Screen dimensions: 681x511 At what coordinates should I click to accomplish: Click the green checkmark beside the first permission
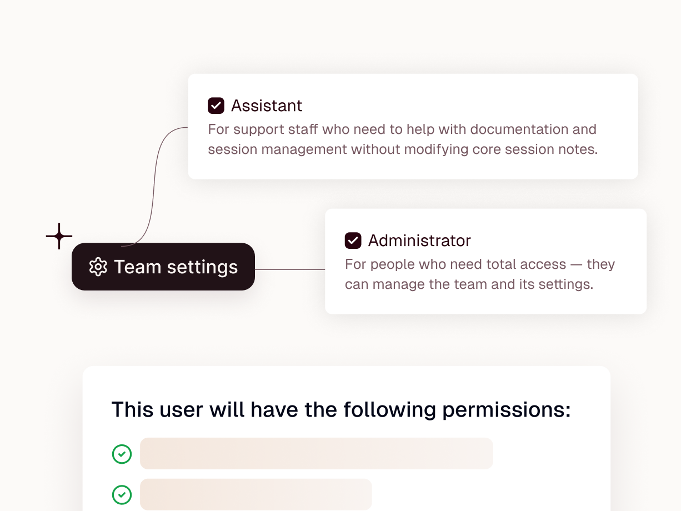click(122, 454)
